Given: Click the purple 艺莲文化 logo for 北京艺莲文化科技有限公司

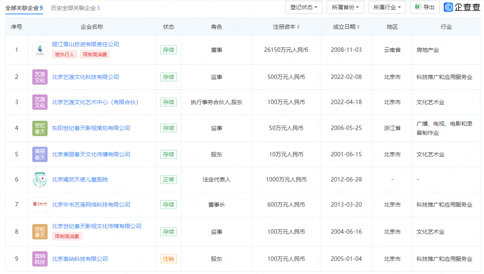Looking at the screenshot, I should [40, 77].
